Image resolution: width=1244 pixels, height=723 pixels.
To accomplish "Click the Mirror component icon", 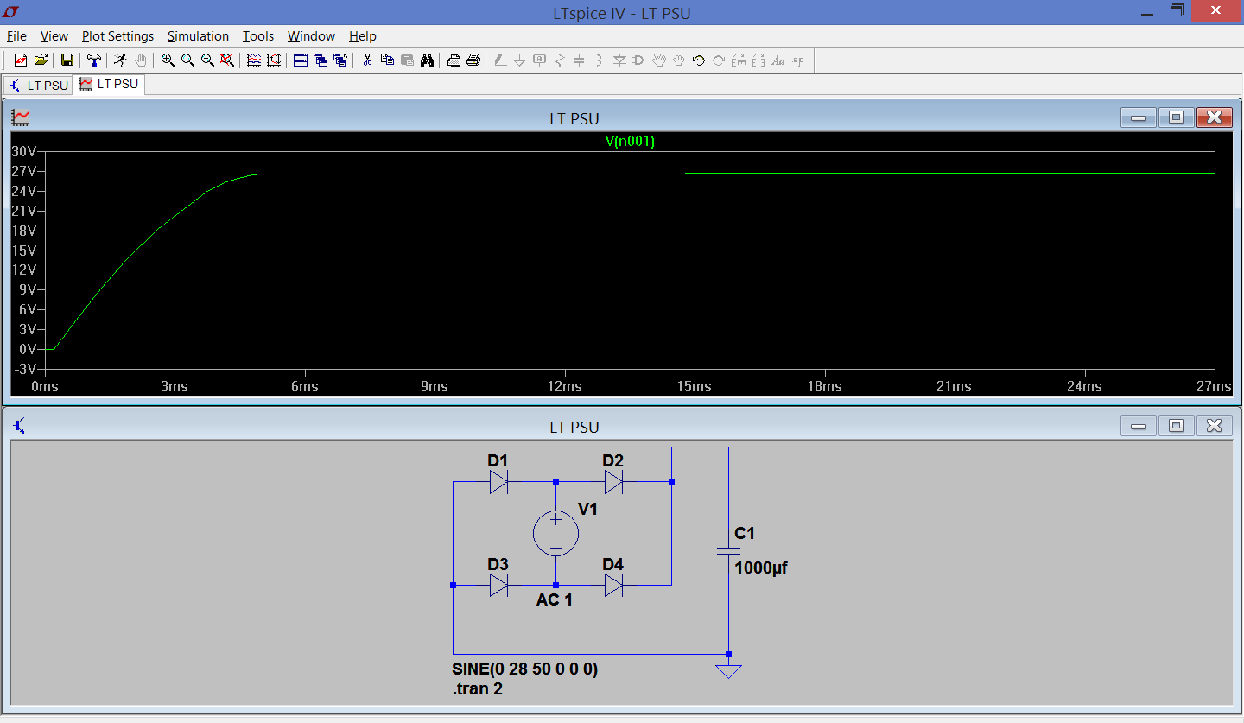I will pos(758,60).
